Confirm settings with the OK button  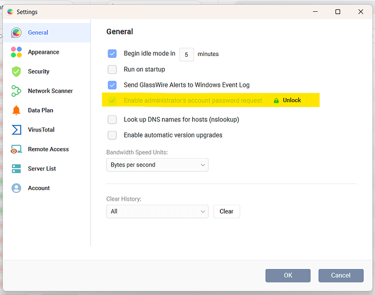[x=288, y=276]
